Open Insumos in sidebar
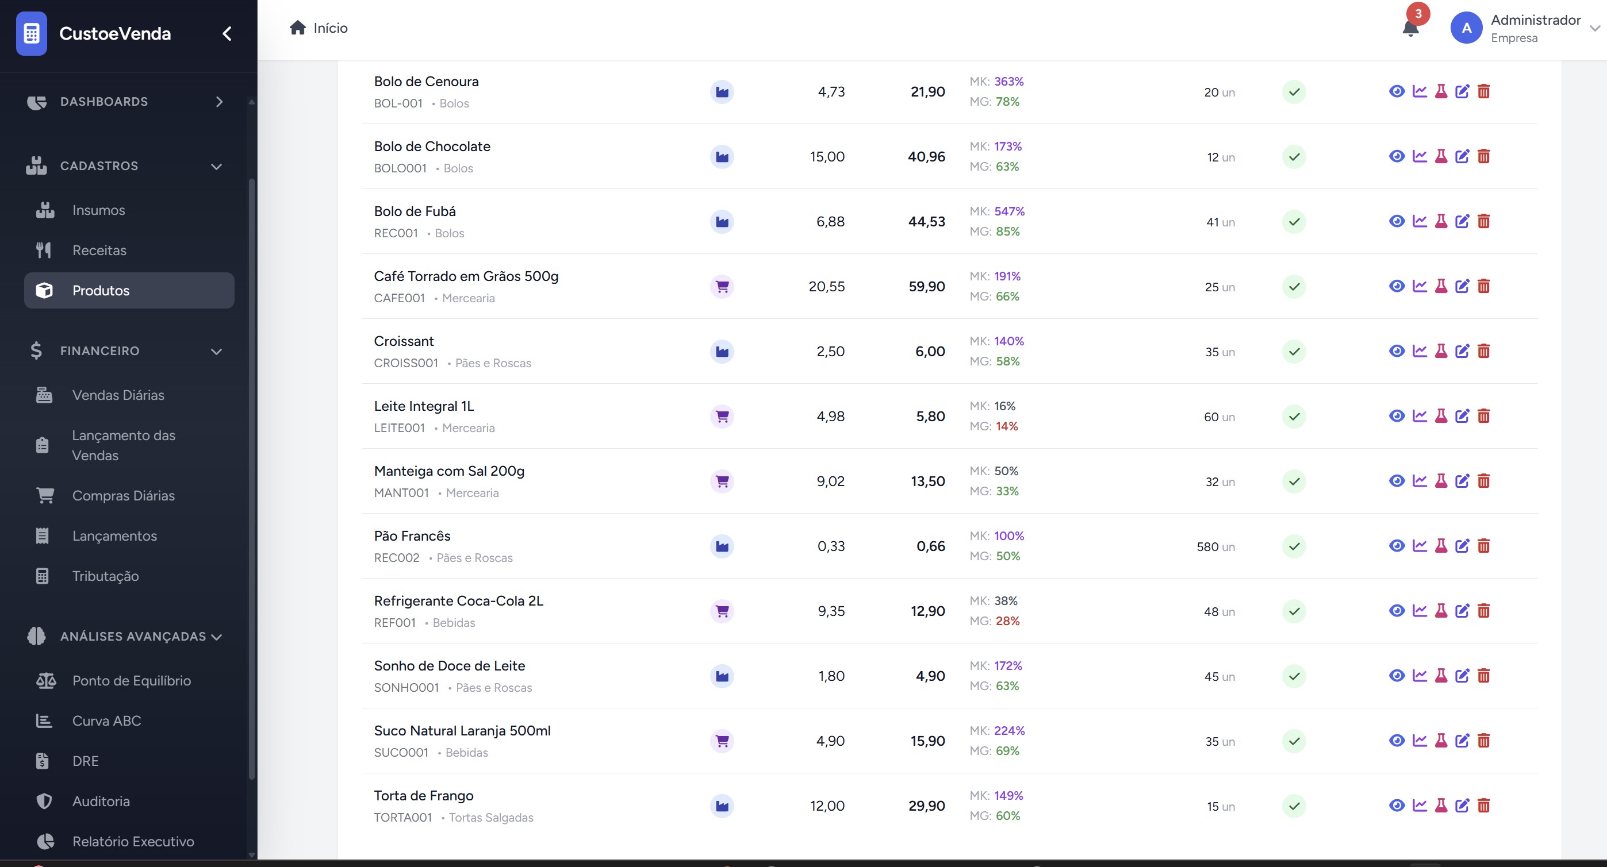Image resolution: width=1607 pixels, height=867 pixels. [x=98, y=210]
